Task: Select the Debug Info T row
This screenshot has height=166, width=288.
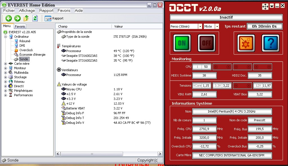Action: (x=109, y=118)
